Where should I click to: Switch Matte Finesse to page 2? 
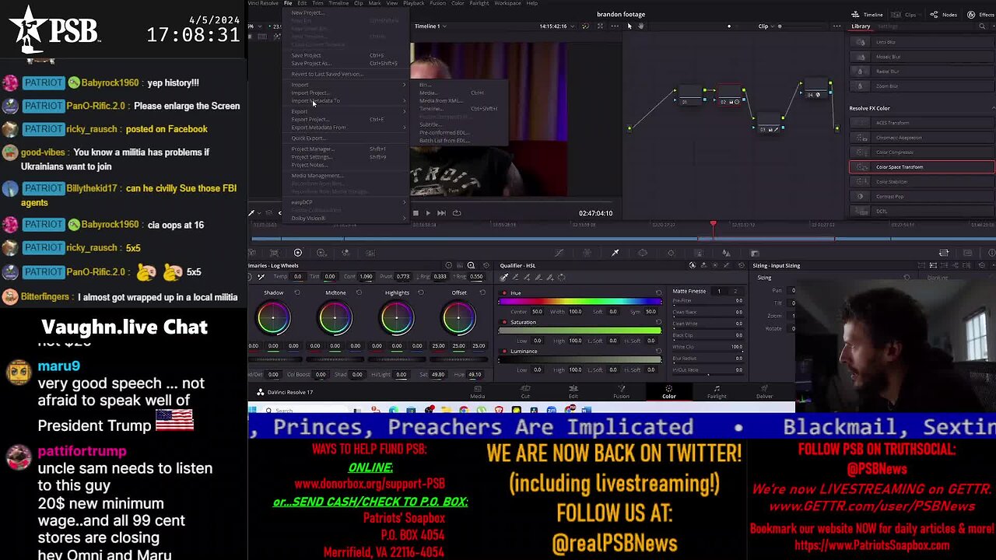(x=735, y=291)
